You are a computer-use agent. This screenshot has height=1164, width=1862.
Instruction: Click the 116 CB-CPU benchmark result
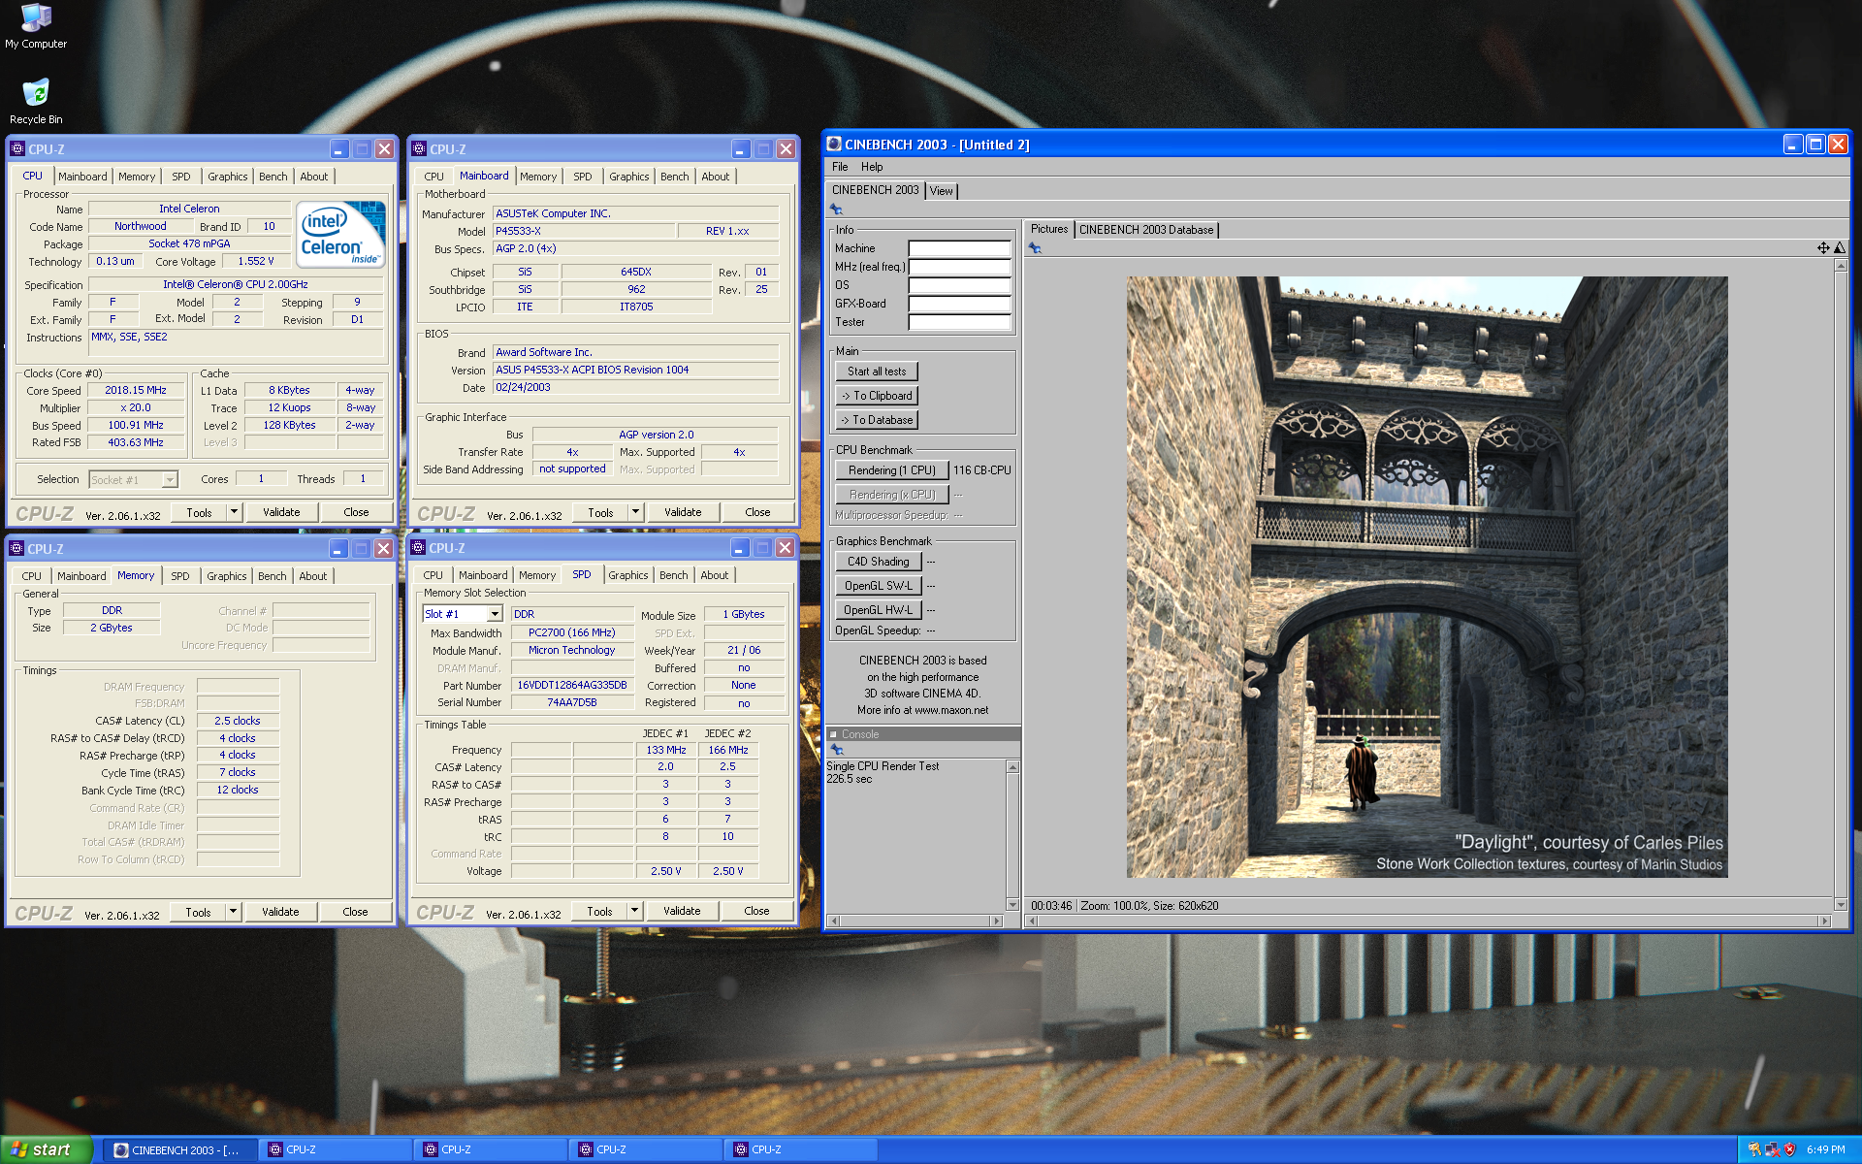coord(981,470)
